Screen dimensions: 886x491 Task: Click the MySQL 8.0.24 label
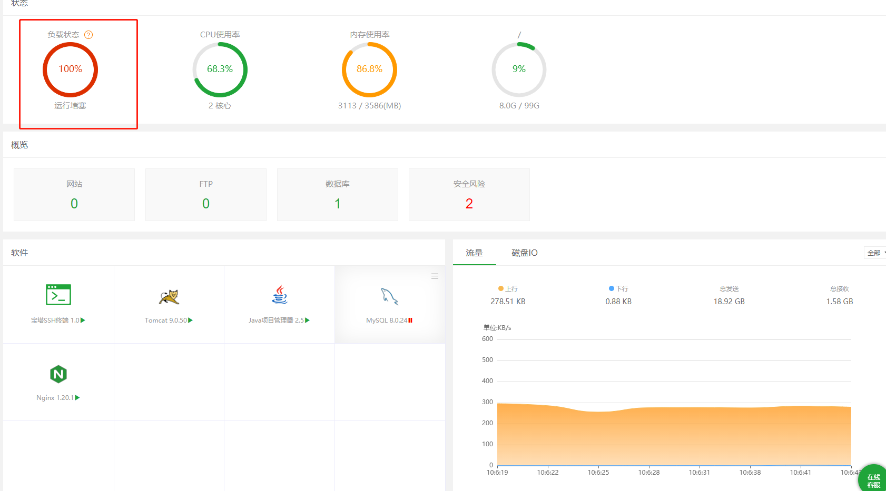387,320
